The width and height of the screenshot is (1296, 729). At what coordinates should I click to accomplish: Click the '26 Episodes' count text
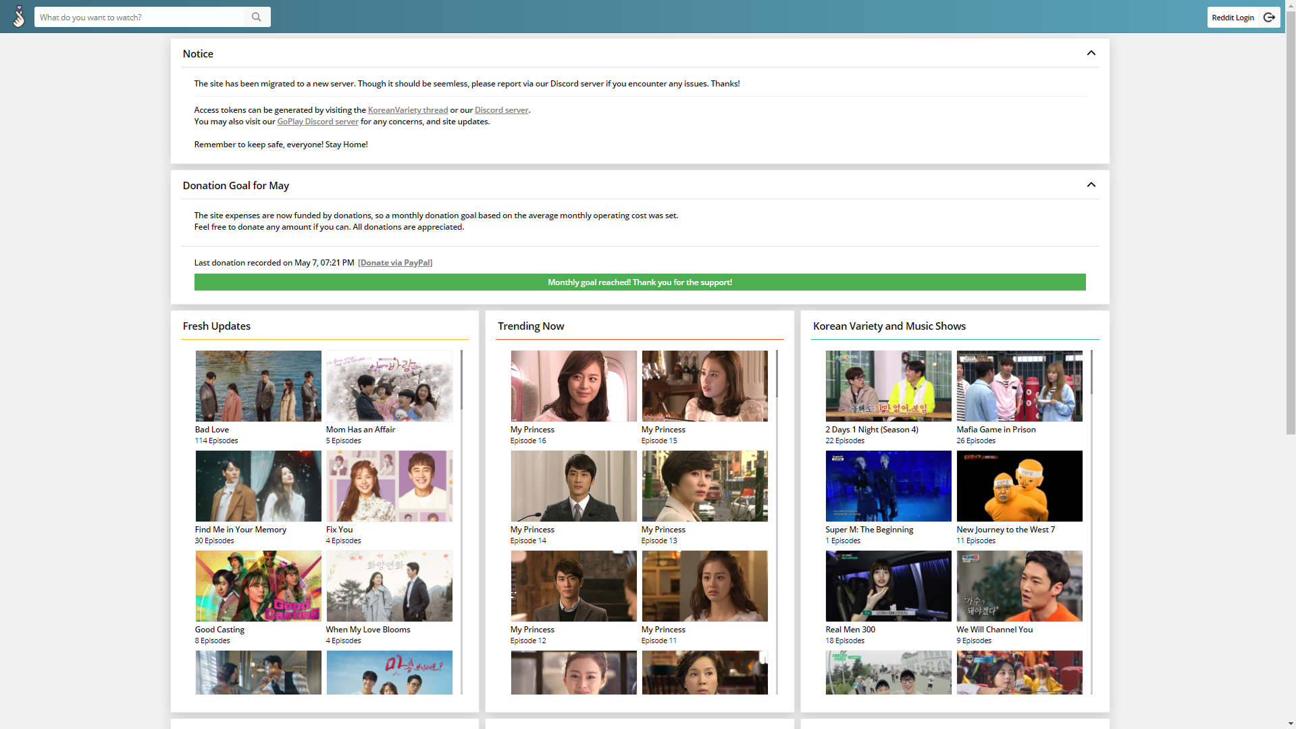(975, 441)
